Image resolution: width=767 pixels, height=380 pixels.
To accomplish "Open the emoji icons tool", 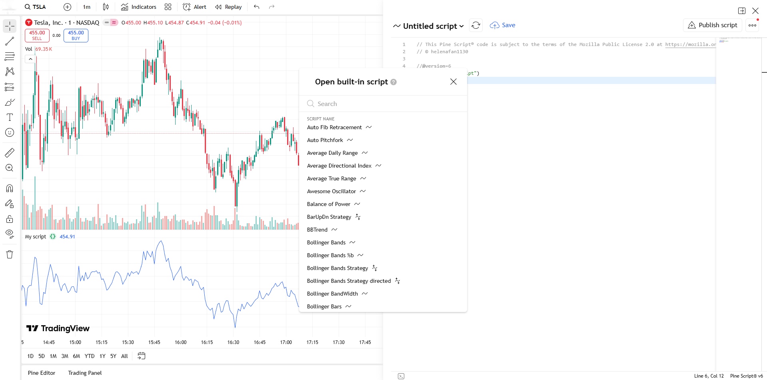I will 10,132.
